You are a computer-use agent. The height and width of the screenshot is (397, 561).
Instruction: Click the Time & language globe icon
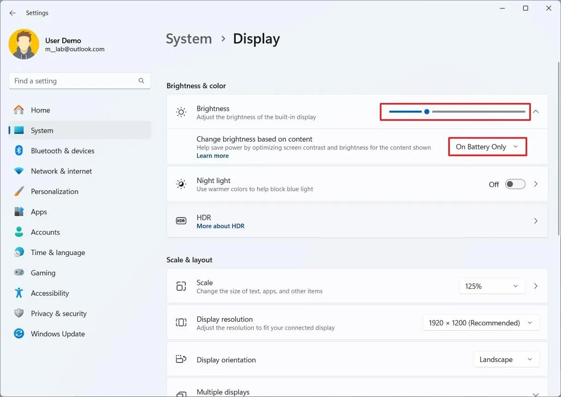point(19,252)
